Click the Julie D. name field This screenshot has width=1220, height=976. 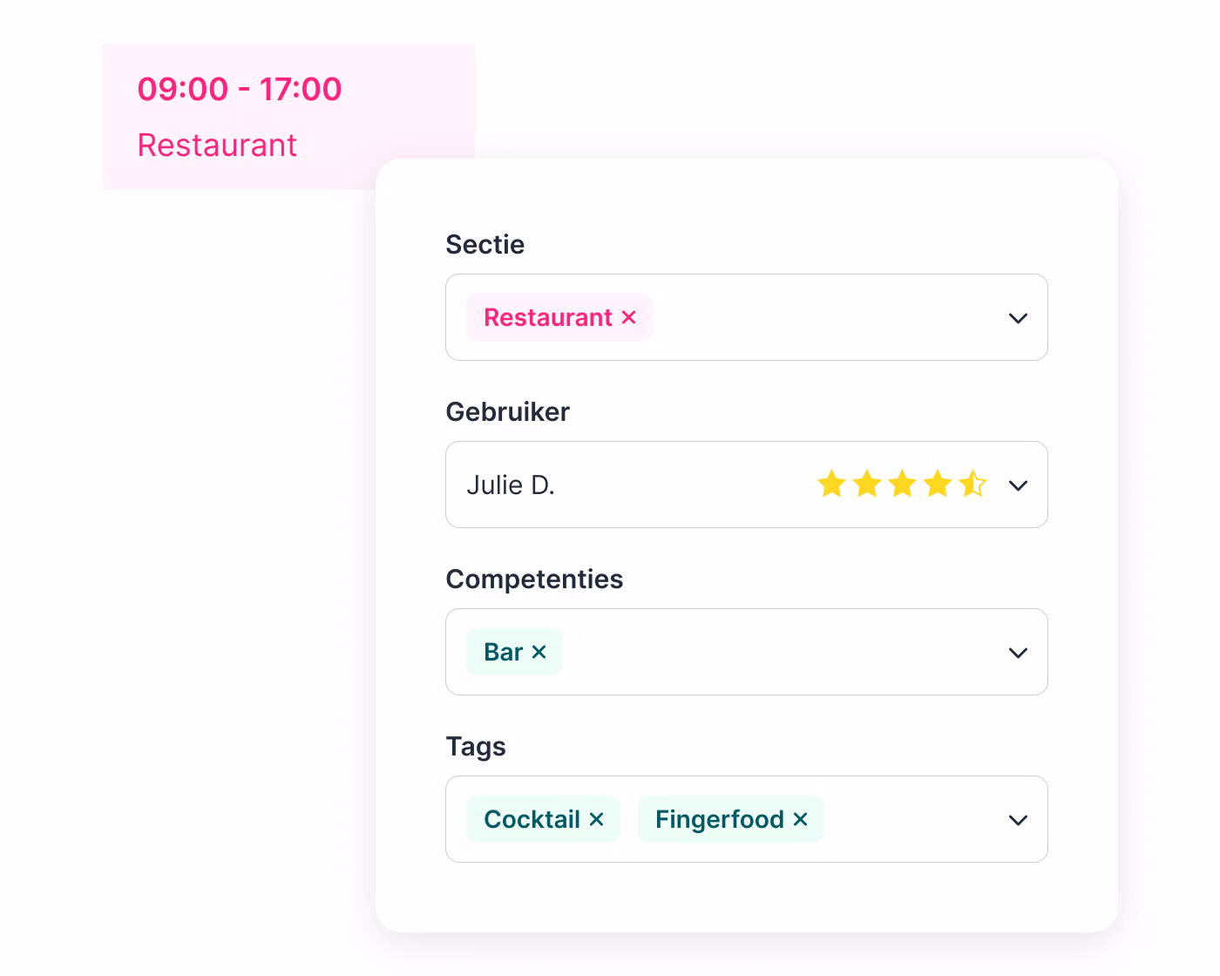click(x=511, y=485)
